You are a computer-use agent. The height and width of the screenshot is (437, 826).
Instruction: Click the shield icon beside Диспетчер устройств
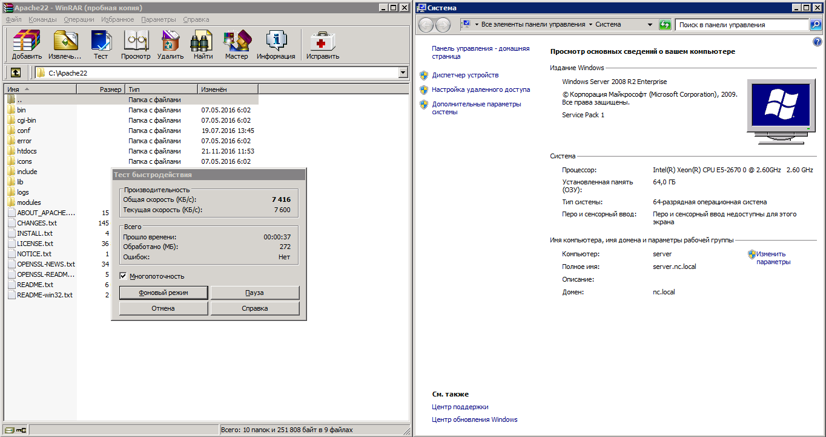[424, 76]
